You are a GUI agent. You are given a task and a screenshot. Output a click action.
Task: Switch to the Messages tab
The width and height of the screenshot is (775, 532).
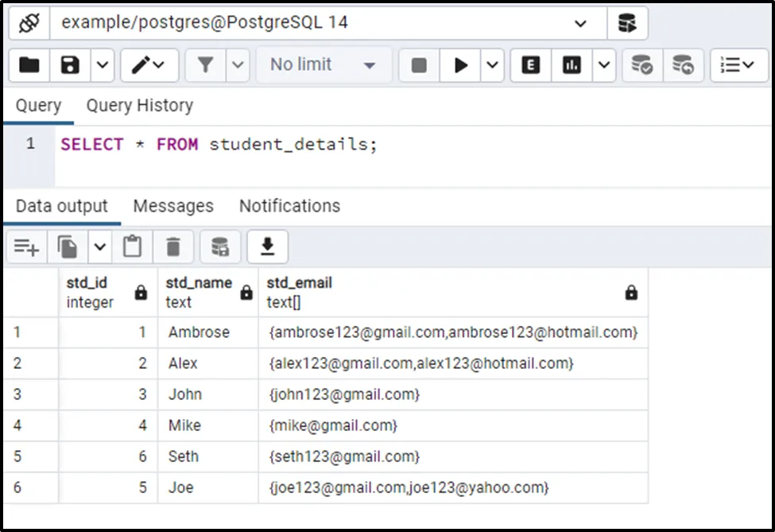[x=173, y=206]
